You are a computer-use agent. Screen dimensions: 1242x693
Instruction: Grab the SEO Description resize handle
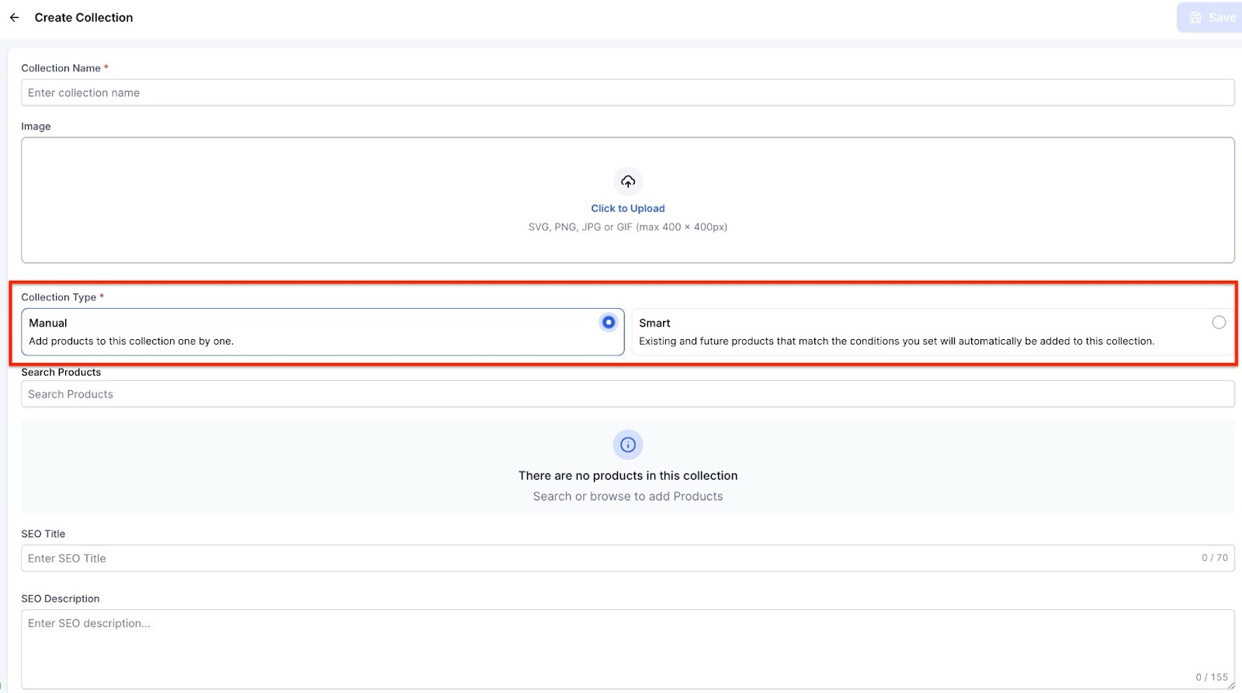tap(1230, 685)
